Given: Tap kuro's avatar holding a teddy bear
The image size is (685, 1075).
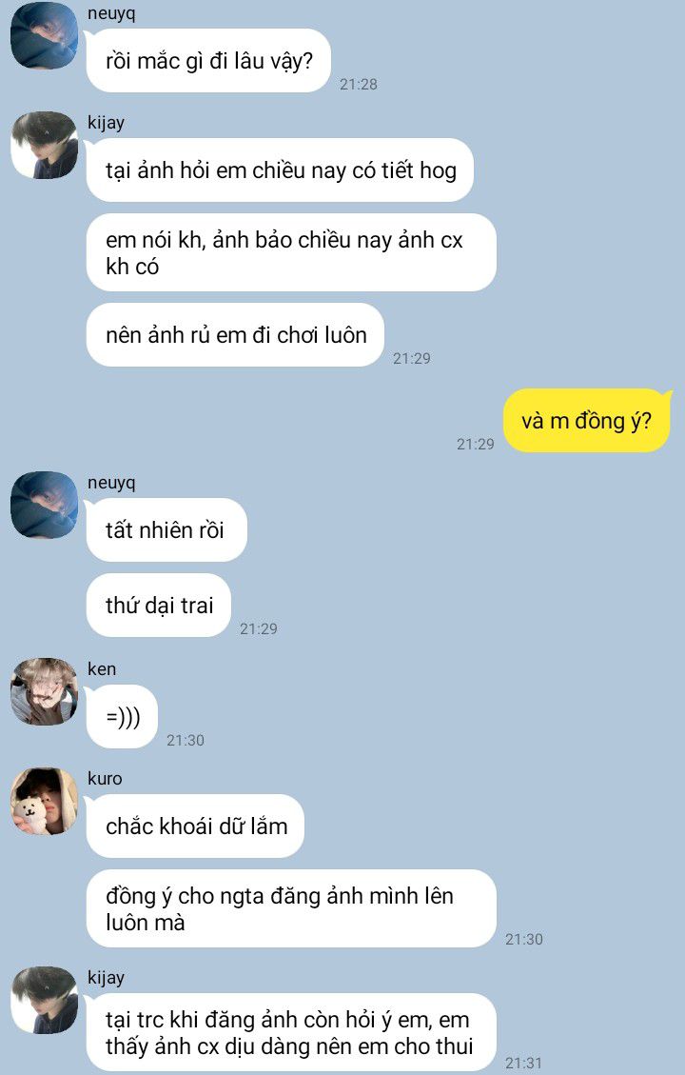Looking at the screenshot, I should pyautogui.click(x=44, y=802).
